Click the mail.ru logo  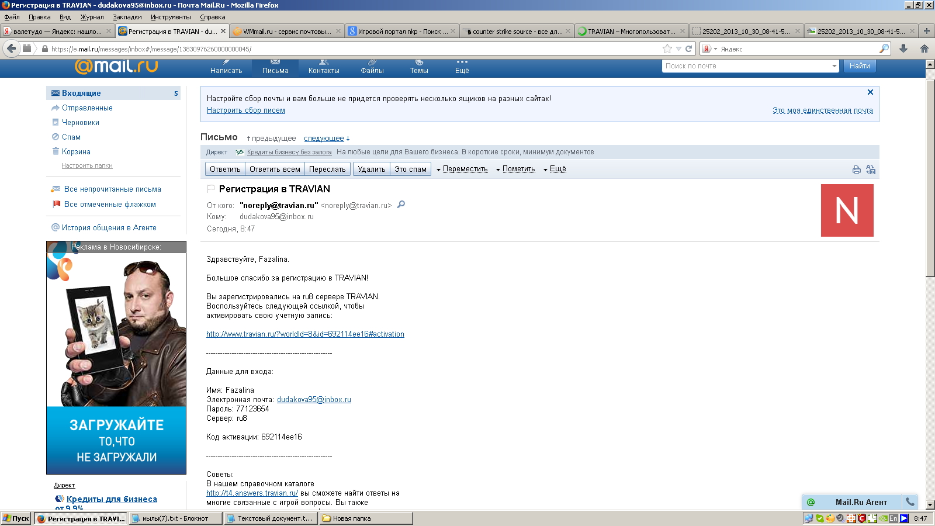tap(116, 66)
